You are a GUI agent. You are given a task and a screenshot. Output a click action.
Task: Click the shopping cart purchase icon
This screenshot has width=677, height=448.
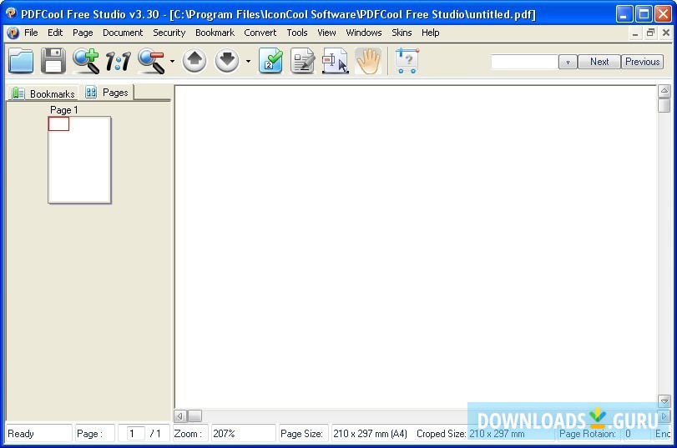(x=407, y=61)
